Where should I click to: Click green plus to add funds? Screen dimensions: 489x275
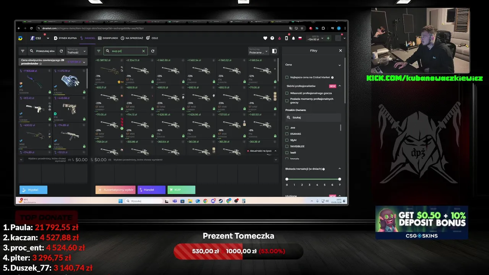(x=328, y=38)
